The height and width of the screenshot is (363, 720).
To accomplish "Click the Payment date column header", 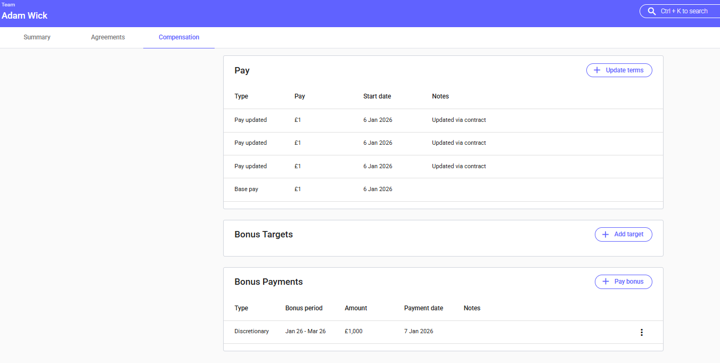I will 423,308.
